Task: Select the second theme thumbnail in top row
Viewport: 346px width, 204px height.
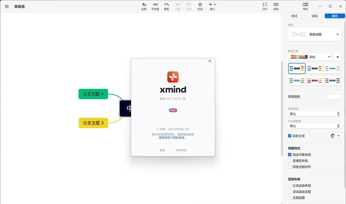Action: point(315,68)
